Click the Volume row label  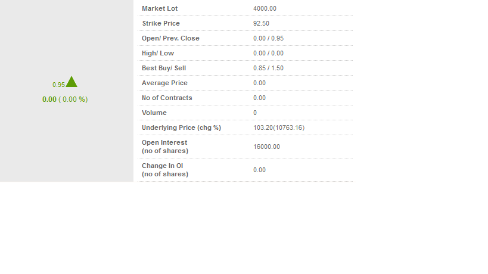154,113
